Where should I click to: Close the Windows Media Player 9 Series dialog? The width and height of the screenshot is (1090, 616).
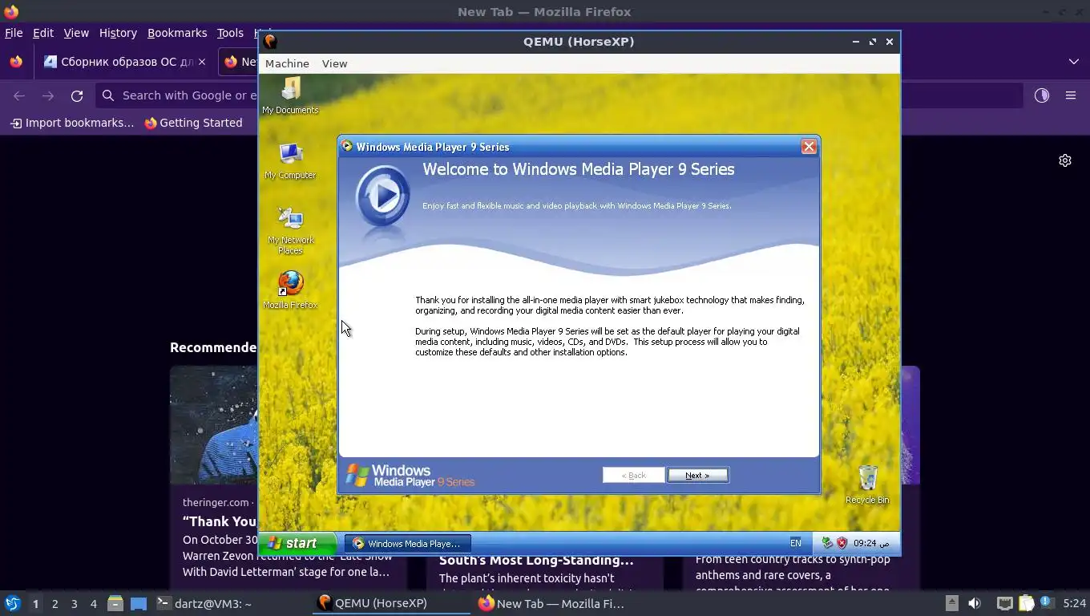(x=809, y=146)
